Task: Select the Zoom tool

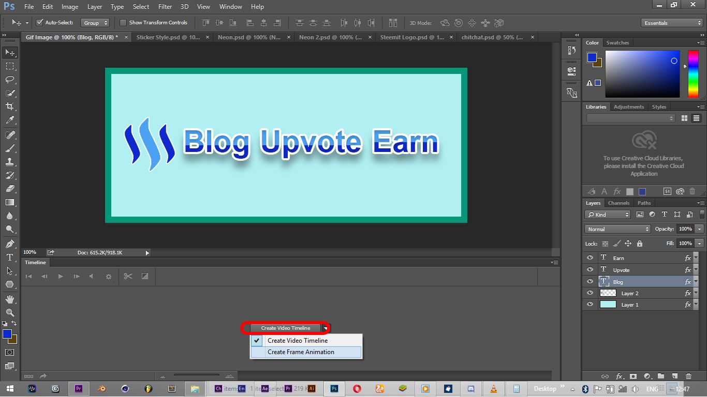Action: pos(10,313)
